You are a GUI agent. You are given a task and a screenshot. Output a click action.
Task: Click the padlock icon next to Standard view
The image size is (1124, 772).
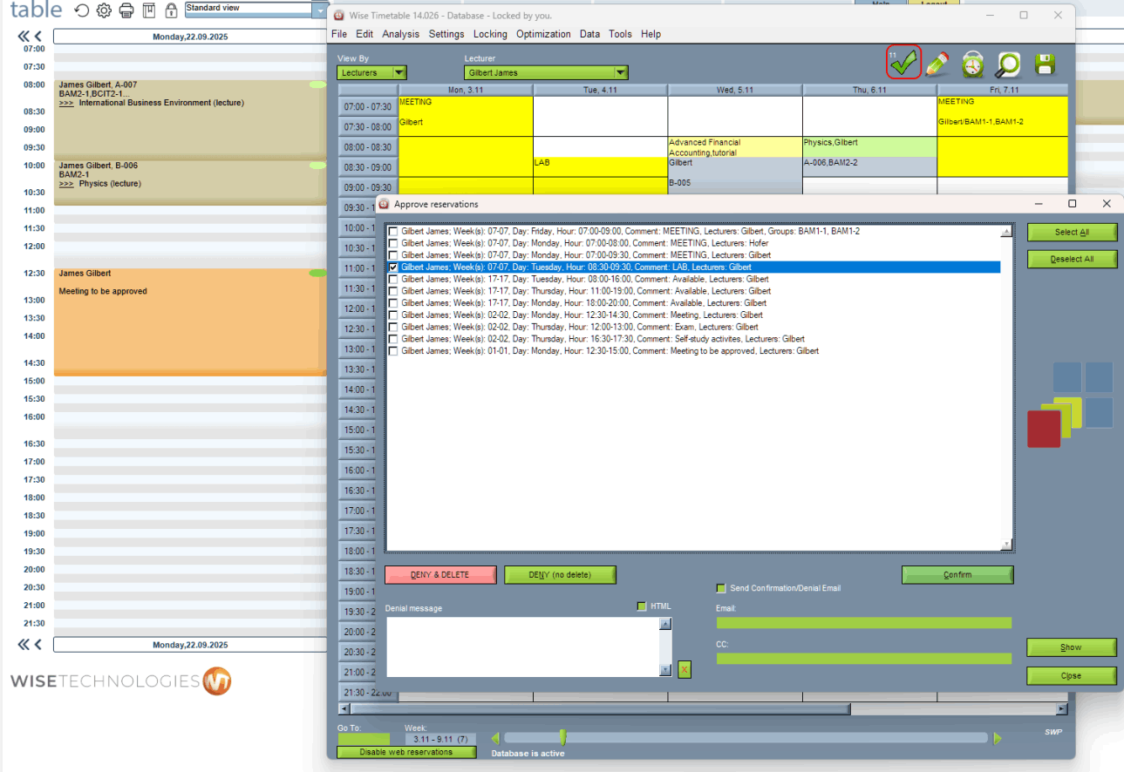pyautogui.click(x=171, y=10)
